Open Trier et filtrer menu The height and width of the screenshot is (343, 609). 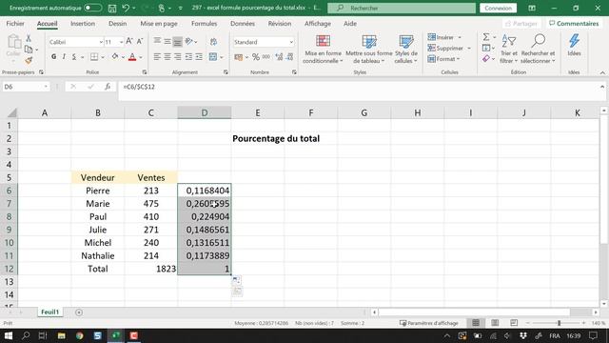[509, 49]
